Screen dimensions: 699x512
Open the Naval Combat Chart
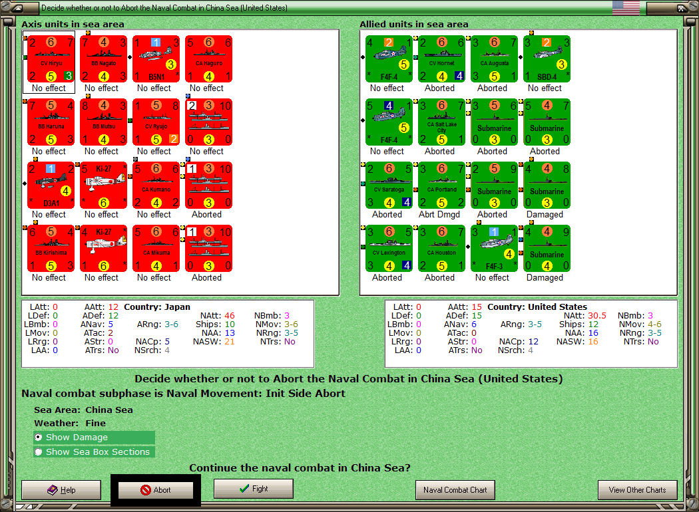455,490
